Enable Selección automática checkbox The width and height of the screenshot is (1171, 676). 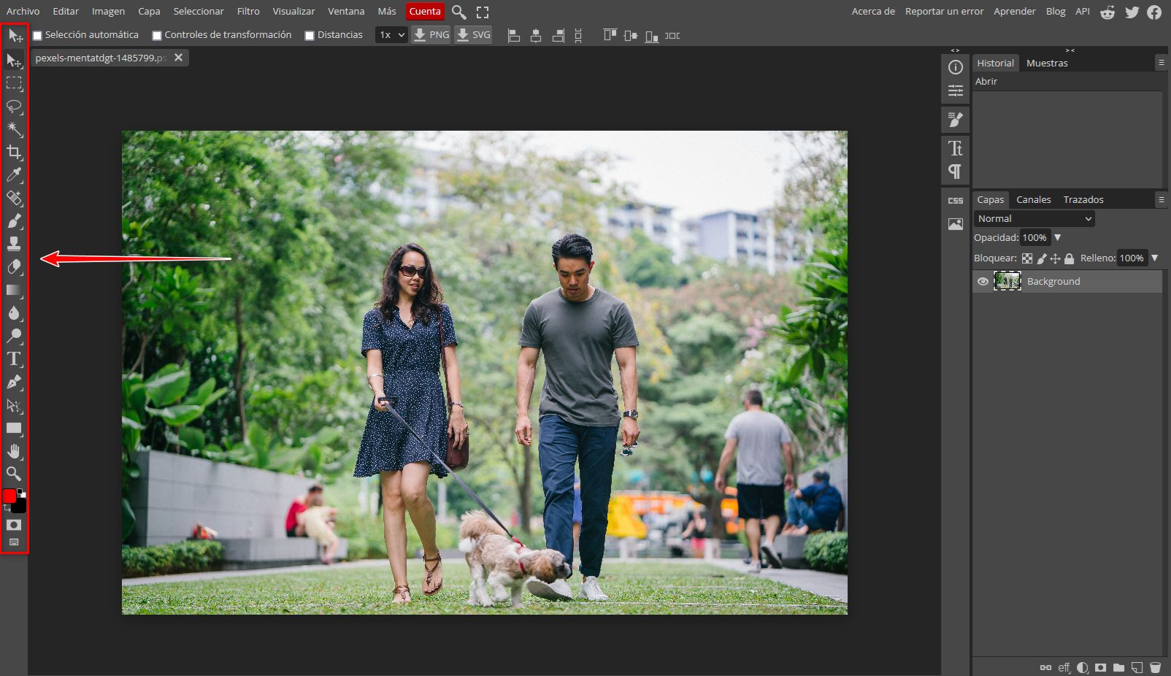[x=37, y=36]
